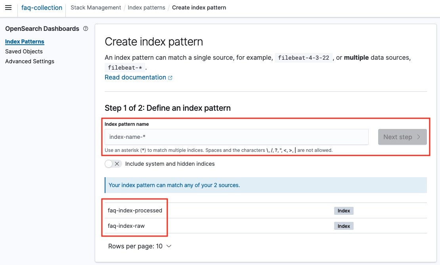This screenshot has height=265, width=440.
Task: Click external link icon after Read documentation
Action: coord(170,78)
